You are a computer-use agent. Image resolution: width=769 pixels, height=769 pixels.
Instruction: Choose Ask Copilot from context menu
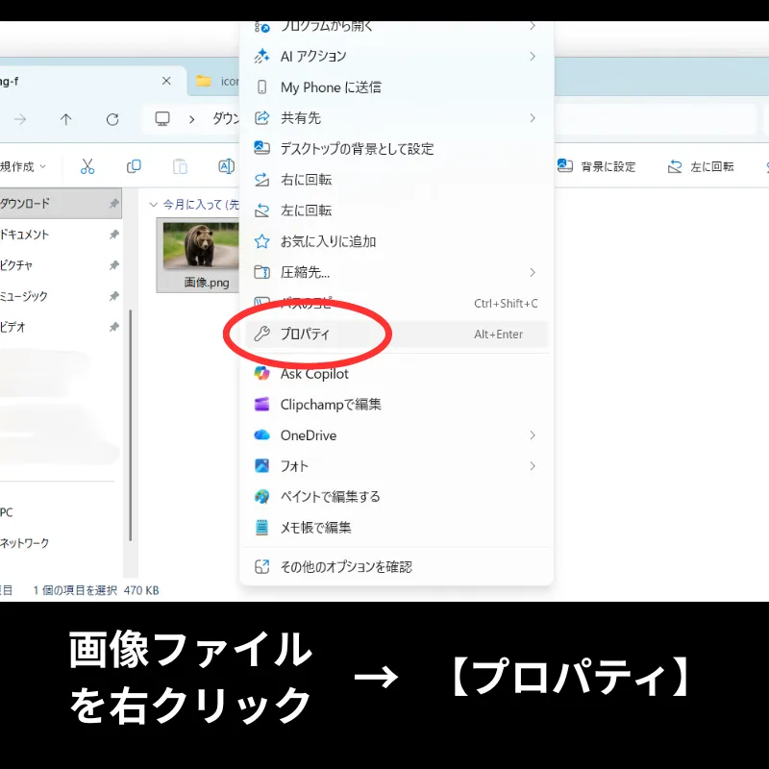click(x=314, y=374)
